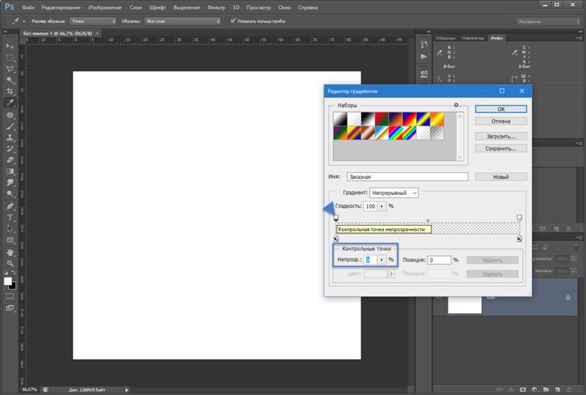The image size is (586, 395).
Task: Select the right opacity stop above the gradient bar
Action: point(519,218)
